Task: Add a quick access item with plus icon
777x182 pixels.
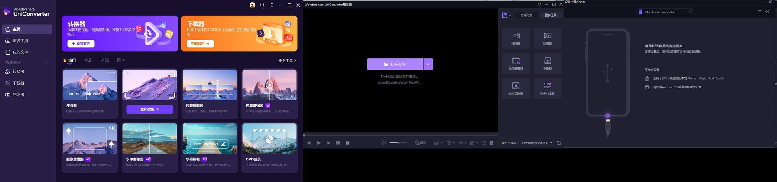Action: [x=47, y=62]
